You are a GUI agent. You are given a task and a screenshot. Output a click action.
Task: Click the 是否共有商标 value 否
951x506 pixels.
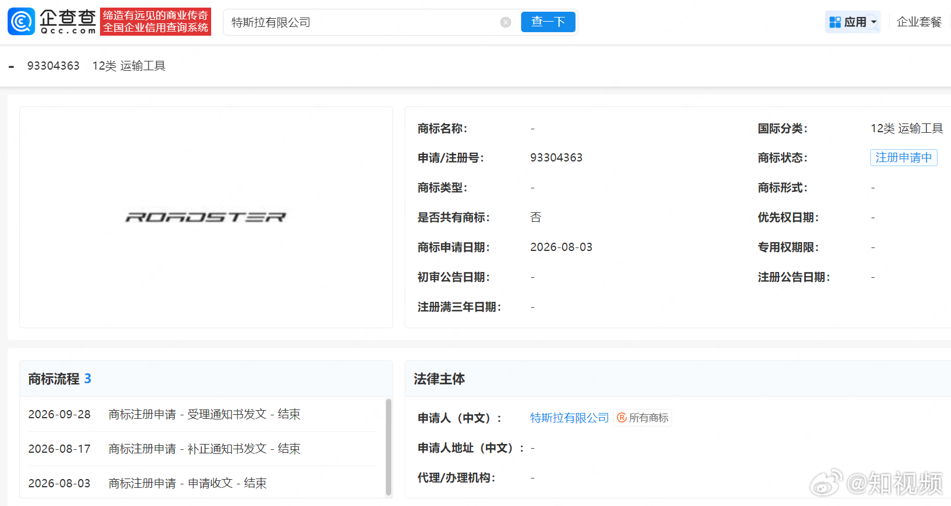(536, 218)
